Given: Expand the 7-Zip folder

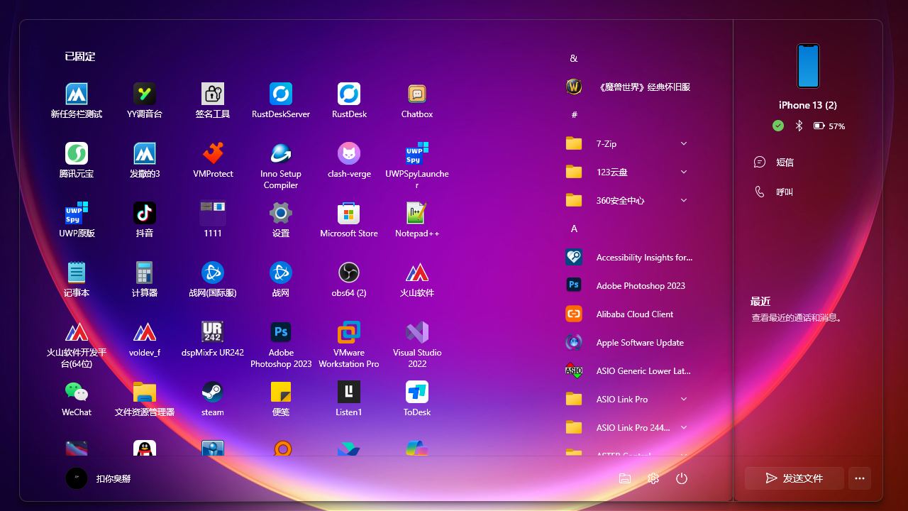Looking at the screenshot, I should click(683, 143).
